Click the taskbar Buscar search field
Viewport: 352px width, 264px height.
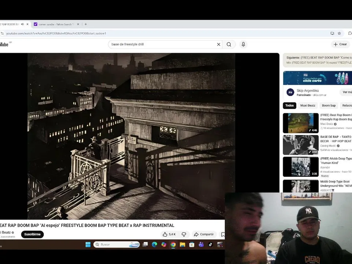coord(117,245)
